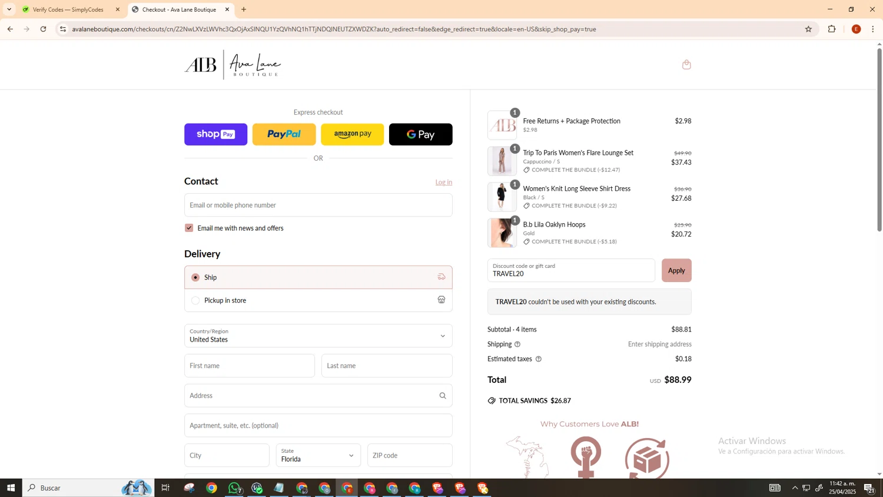Click the page vertical scrollbar

(879, 140)
